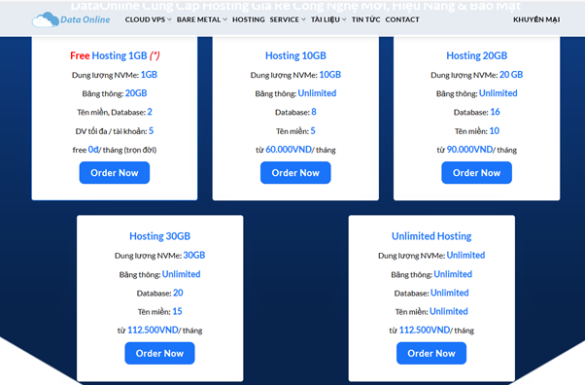The height and width of the screenshot is (385, 585).
Task: Click 'Tên miền: 5' in Hosting 10GB
Action: (x=295, y=131)
